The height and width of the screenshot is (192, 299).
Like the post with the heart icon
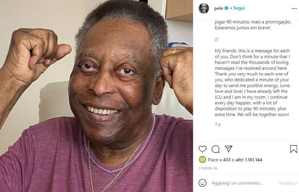coord(202,149)
